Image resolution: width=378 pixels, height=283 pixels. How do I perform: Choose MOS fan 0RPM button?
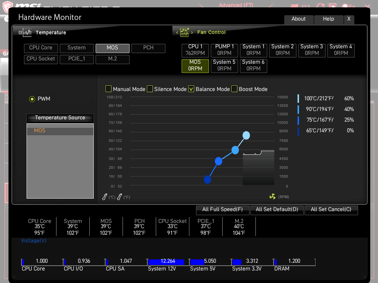point(195,66)
